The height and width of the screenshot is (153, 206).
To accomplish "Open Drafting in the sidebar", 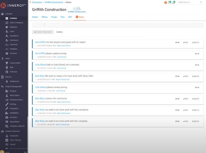I will click(13, 104).
